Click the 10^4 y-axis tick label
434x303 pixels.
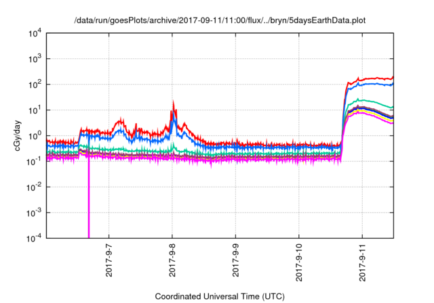pyautogui.click(x=35, y=34)
